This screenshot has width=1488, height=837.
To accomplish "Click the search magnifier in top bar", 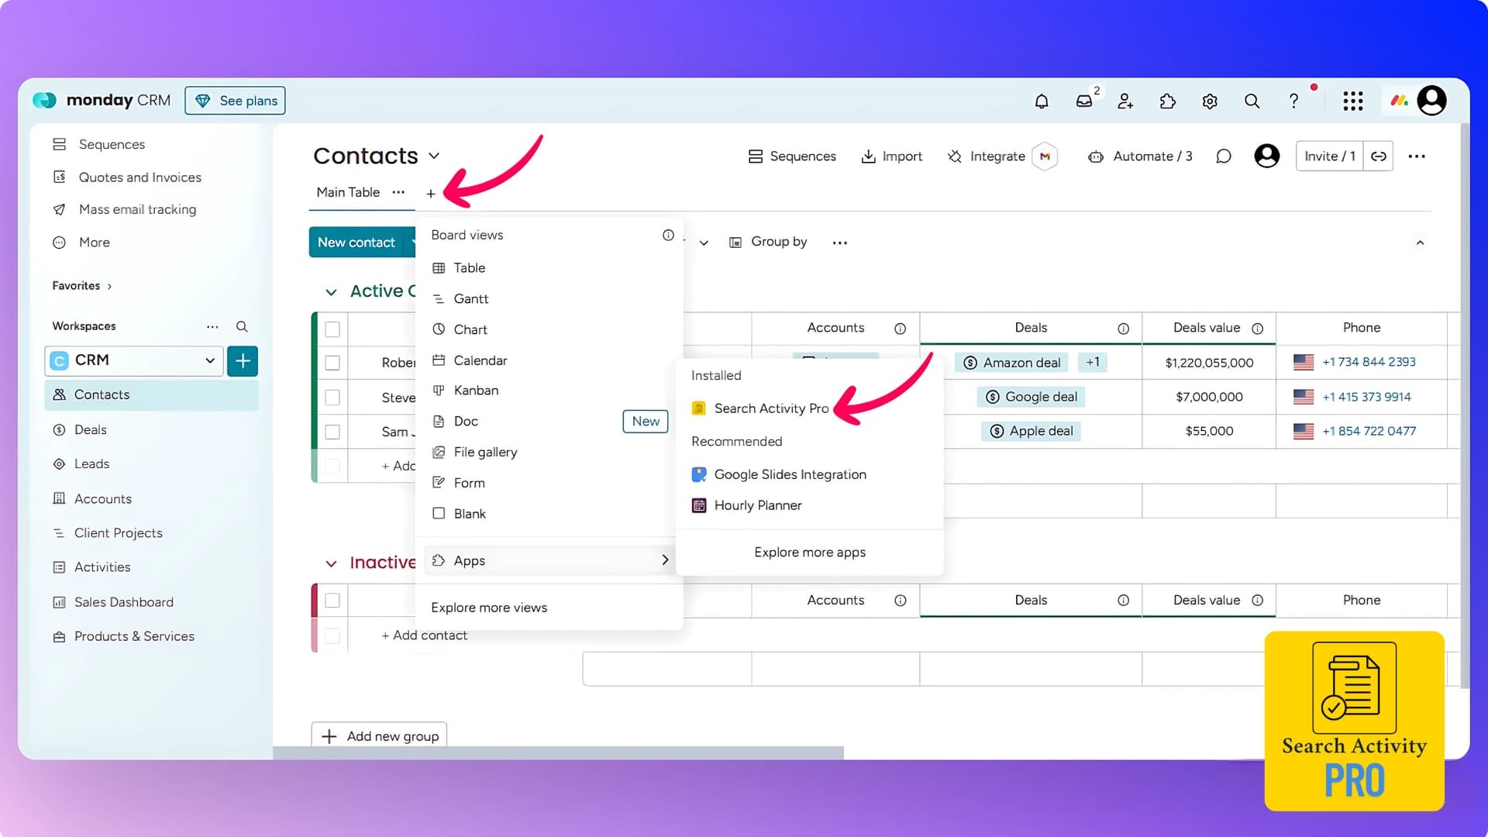I will pos(1252,101).
